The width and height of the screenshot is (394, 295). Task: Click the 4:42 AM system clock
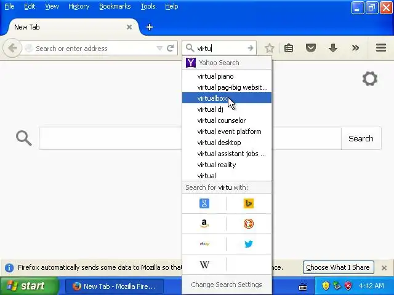[x=371, y=286]
